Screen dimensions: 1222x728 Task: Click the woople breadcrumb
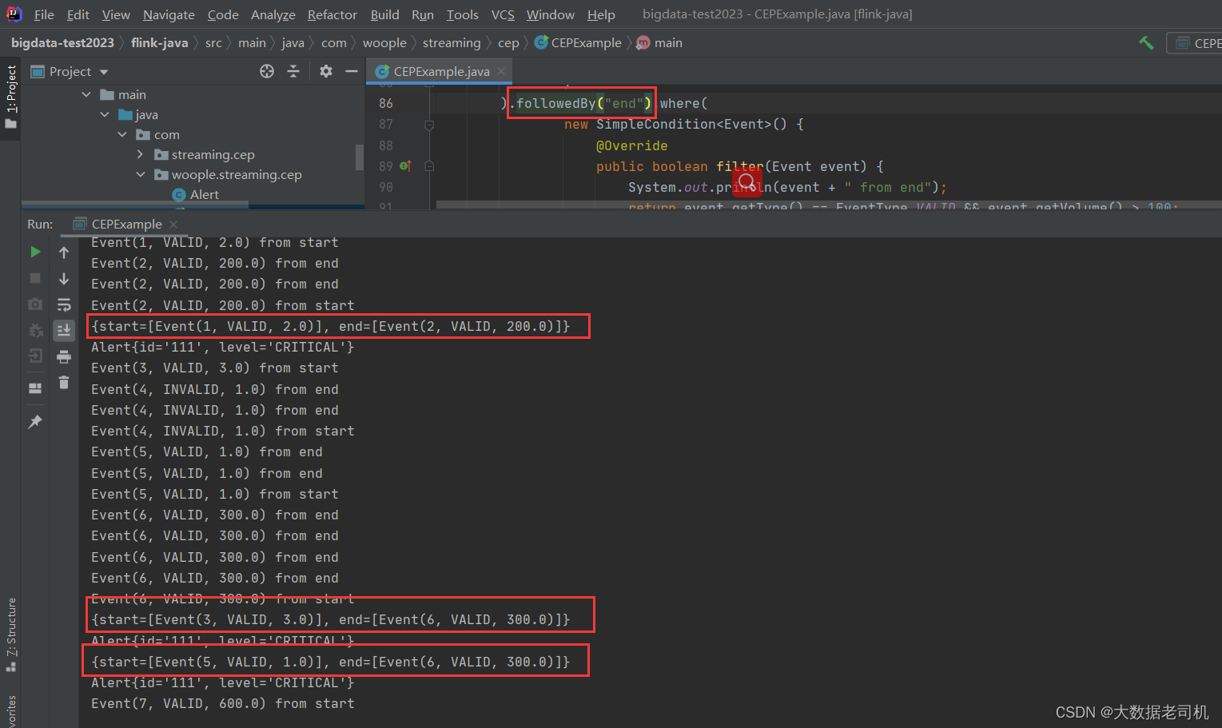(384, 43)
